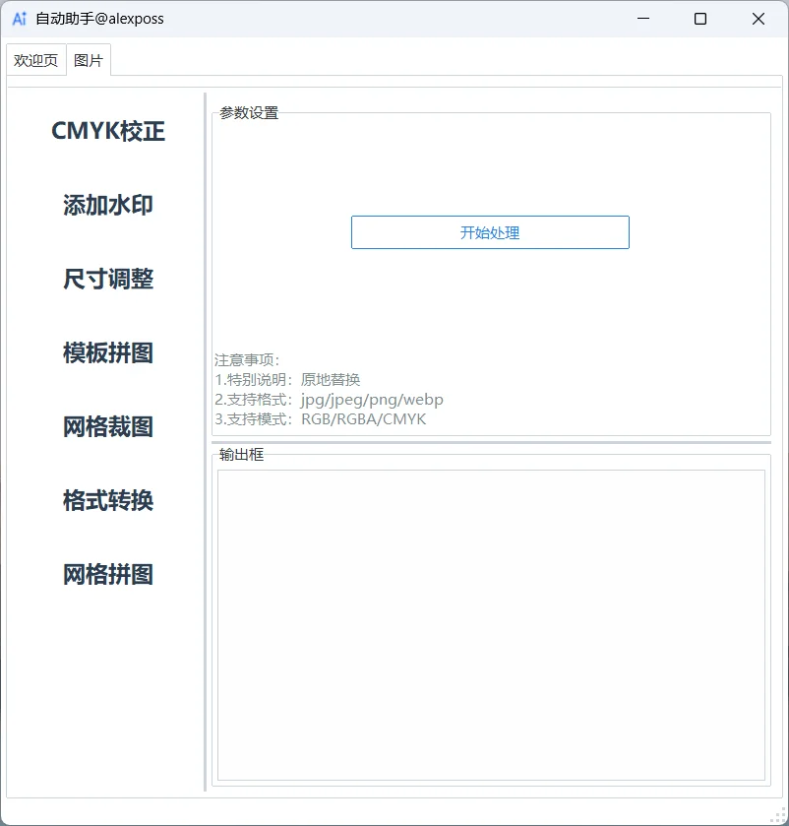This screenshot has width=789, height=826.
Task: Switch to the 欢迎页 tab
Action: pos(35,59)
